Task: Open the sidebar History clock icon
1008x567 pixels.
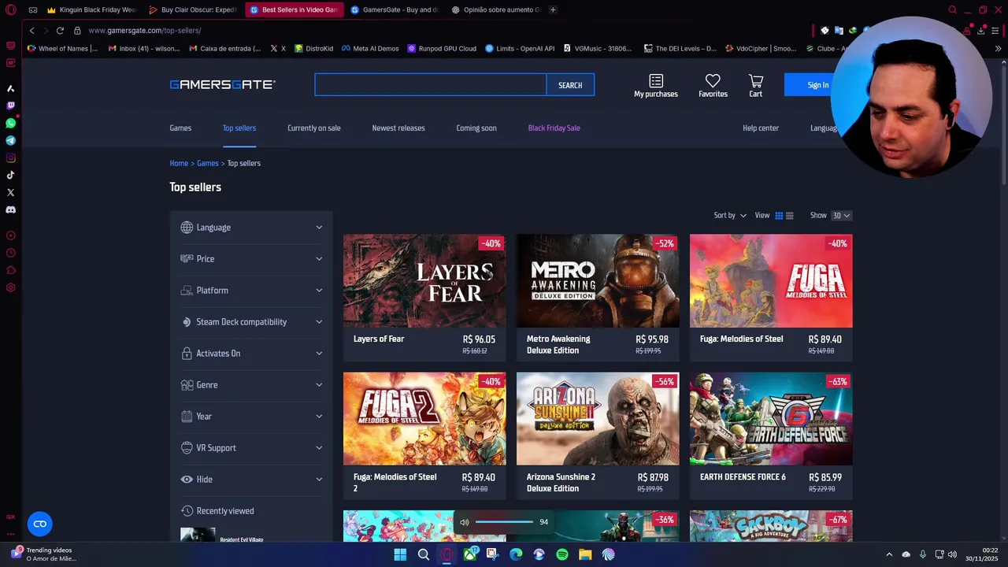Action: click(10, 253)
